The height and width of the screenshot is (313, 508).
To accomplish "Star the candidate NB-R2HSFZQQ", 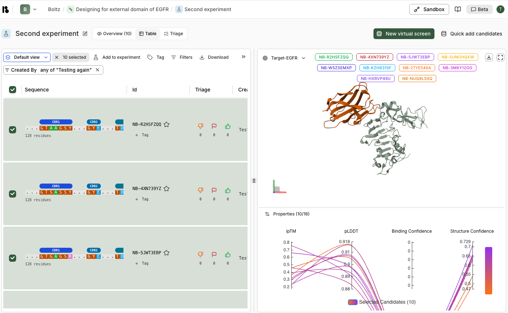I will click(x=166, y=124).
